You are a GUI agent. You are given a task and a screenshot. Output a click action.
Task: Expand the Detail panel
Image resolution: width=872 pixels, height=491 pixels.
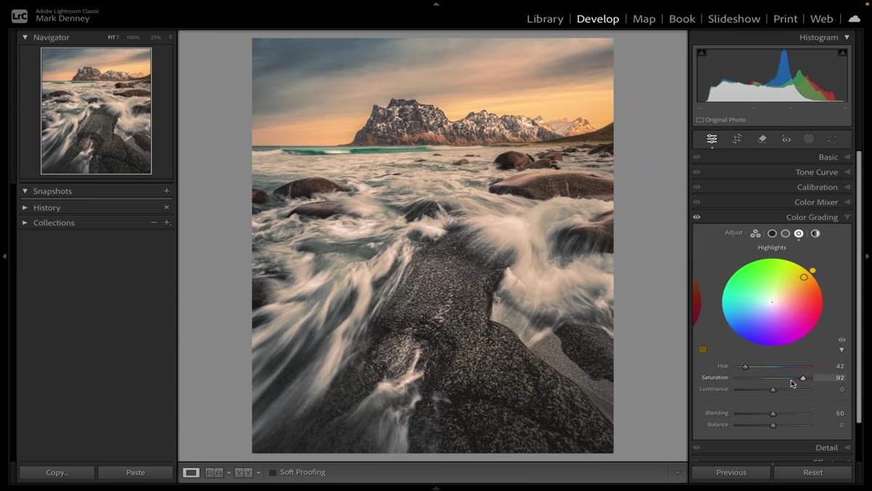[847, 447]
